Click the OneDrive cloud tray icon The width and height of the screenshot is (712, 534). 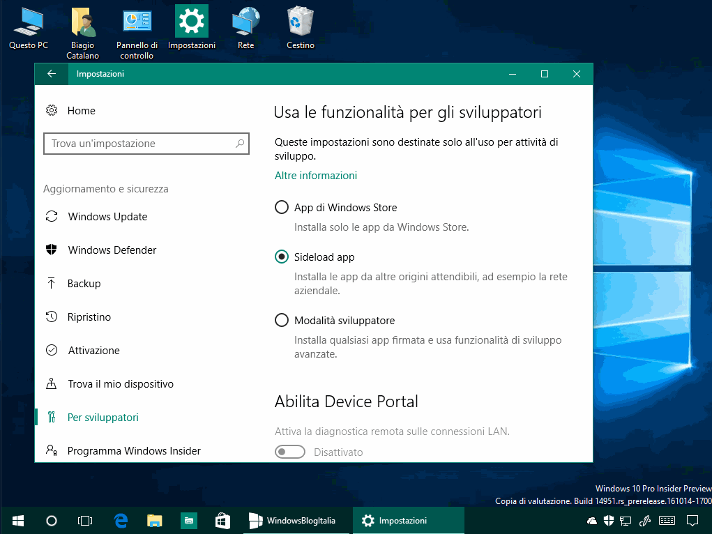tap(591, 520)
